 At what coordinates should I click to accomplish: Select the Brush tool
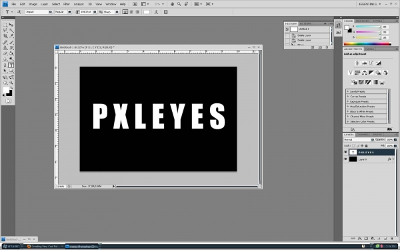(11, 43)
